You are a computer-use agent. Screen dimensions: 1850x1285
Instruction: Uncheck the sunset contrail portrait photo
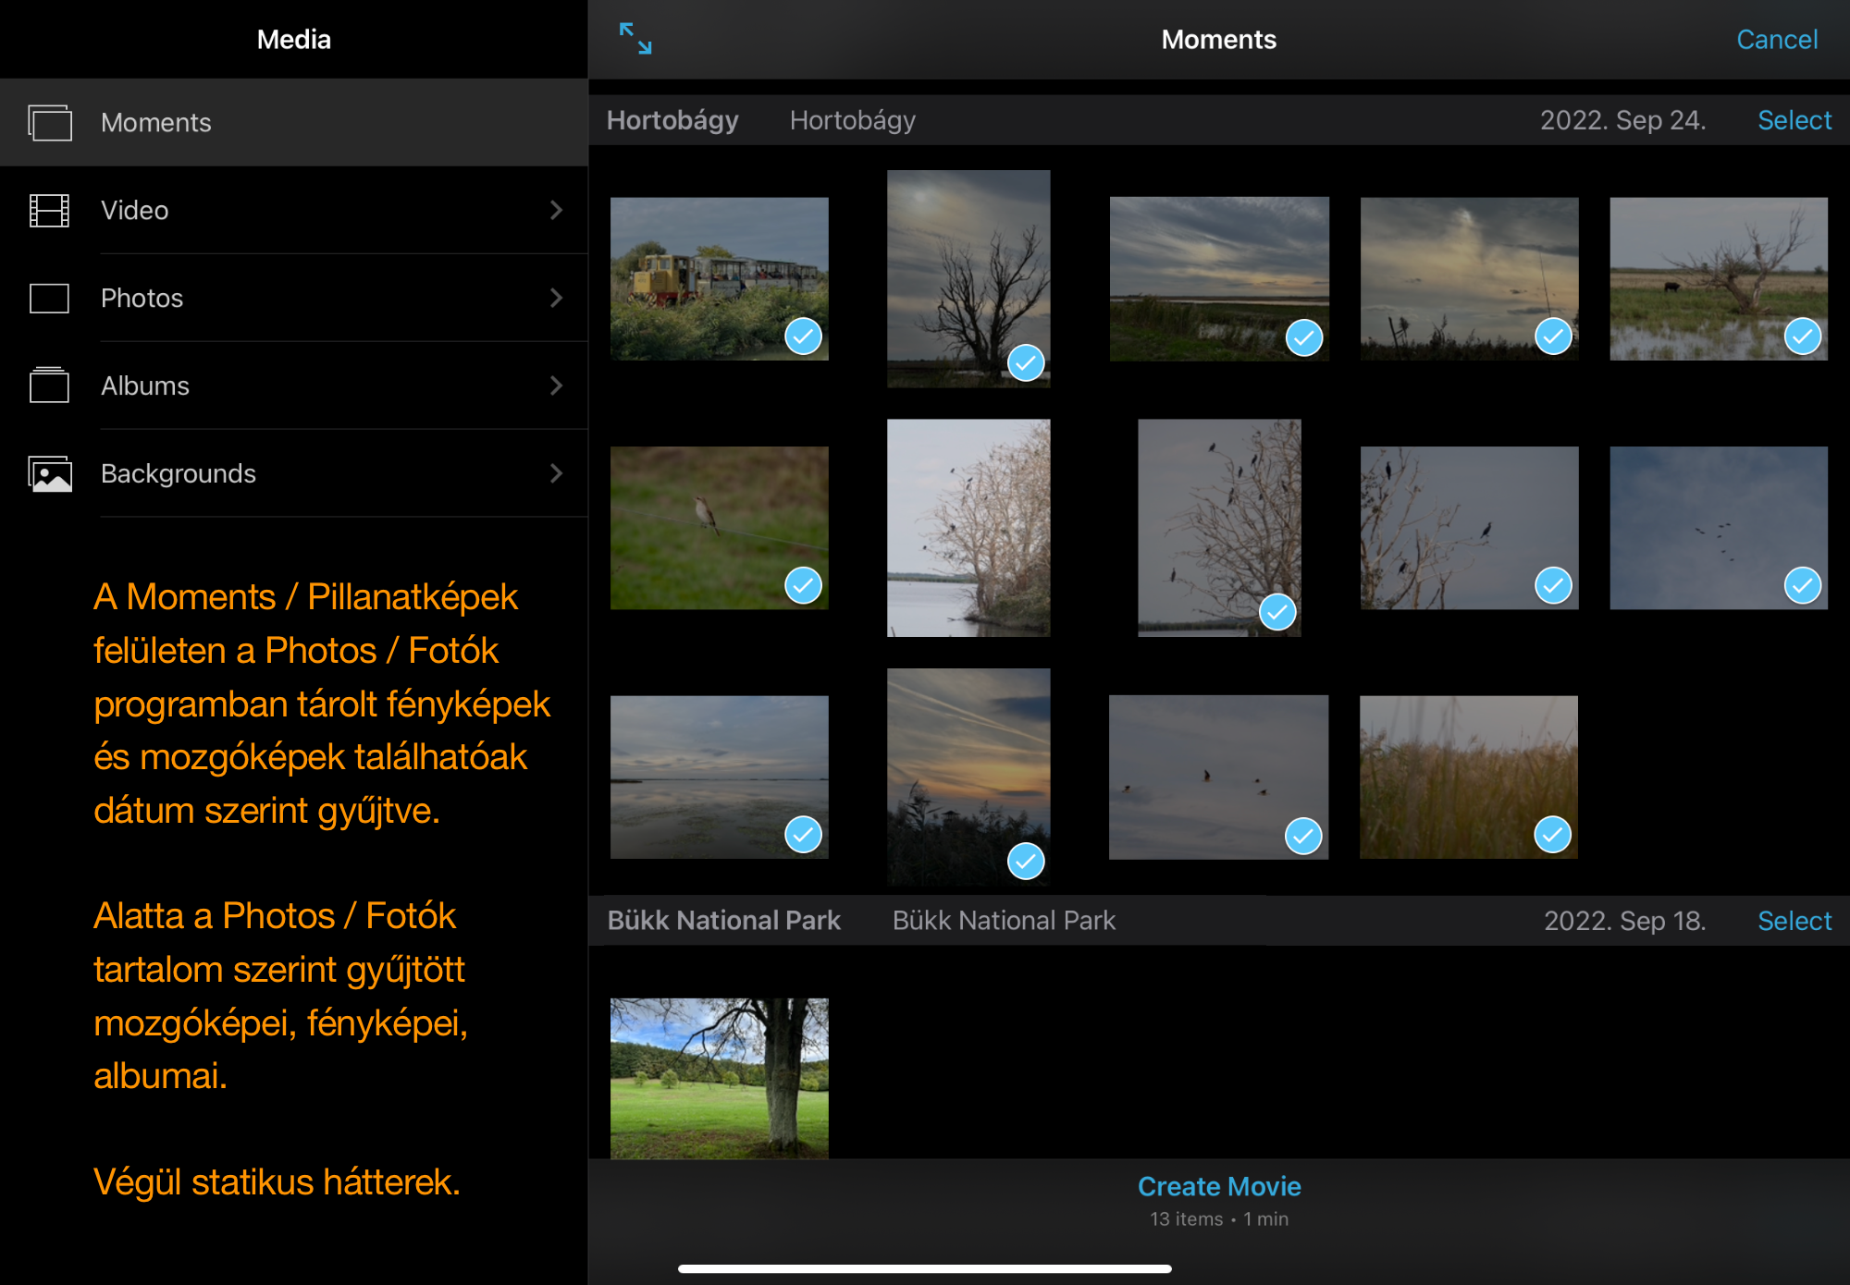coord(1026,862)
